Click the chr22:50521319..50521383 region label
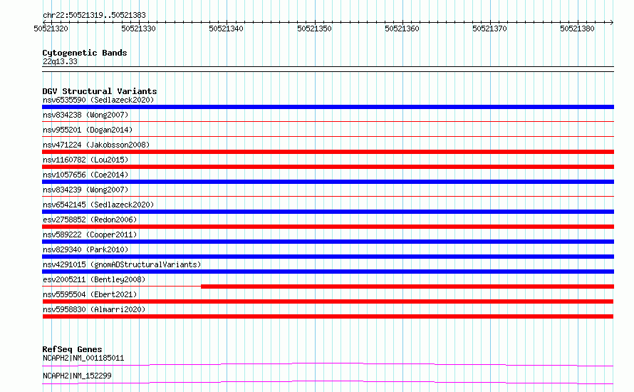 click(94, 15)
